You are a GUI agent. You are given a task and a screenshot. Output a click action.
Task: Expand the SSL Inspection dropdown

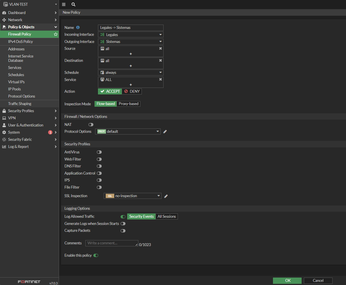point(132,196)
